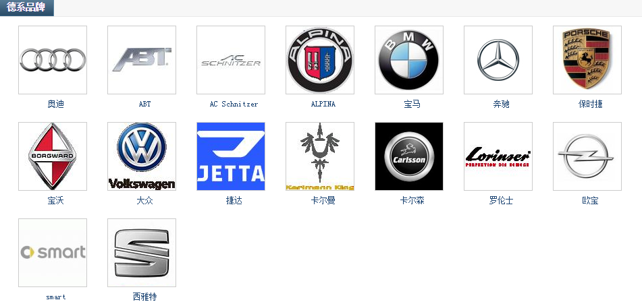642x304 pixels.
Task: Choose the black Carlsson logo
Action: click(409, 156)
